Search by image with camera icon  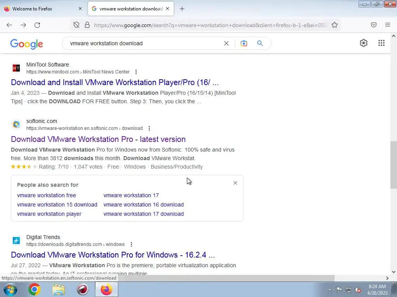(243, 43)
